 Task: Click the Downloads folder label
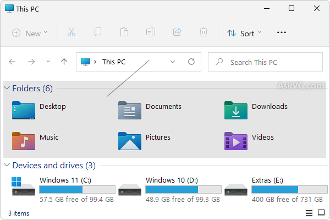pyautogui.click(x=269, y=107)
